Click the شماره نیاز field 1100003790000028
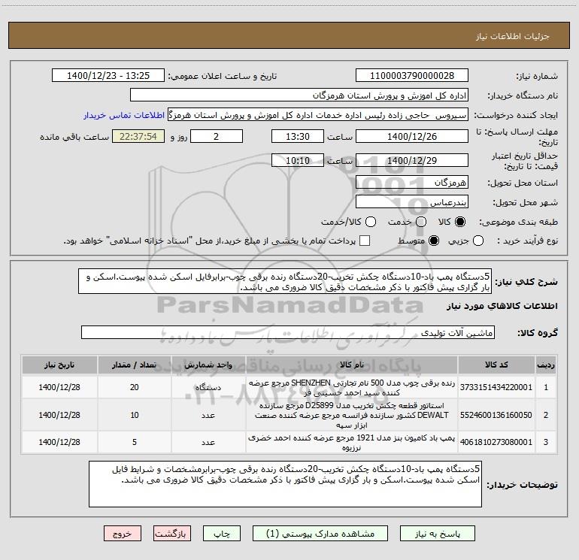 (412, 76)
